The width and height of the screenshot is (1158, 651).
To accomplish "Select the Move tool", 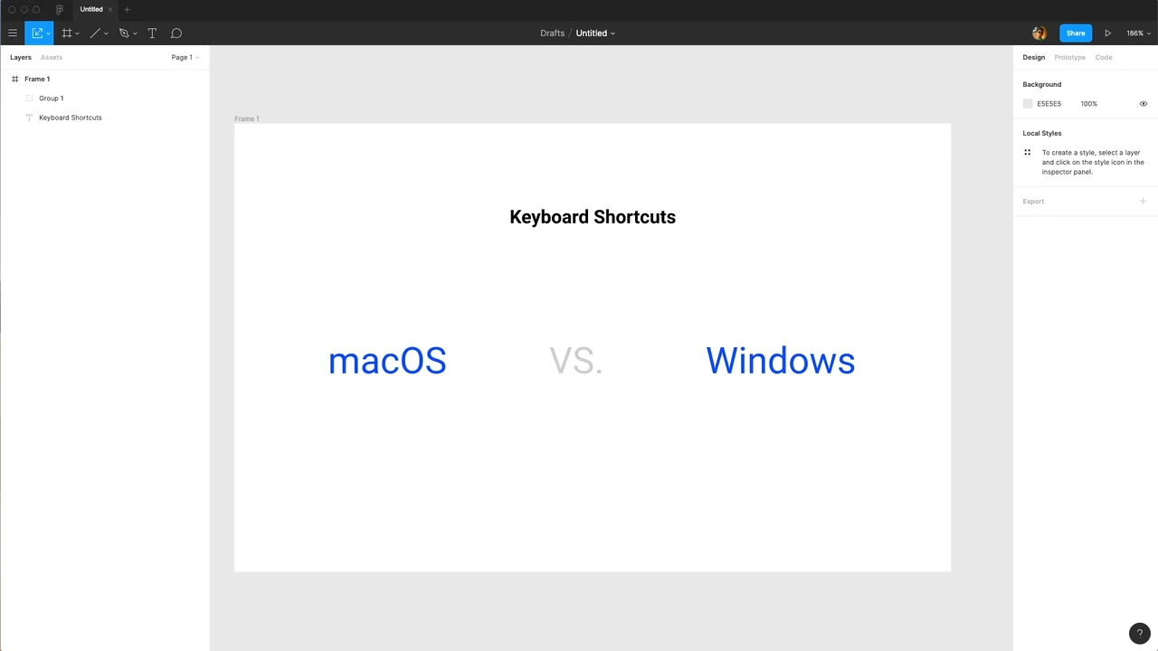I will pyautogui.click(x=37, y=33).
